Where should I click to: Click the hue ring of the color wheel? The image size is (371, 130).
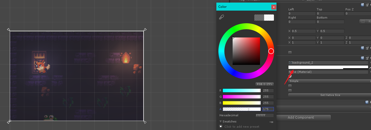pos(271,51)
